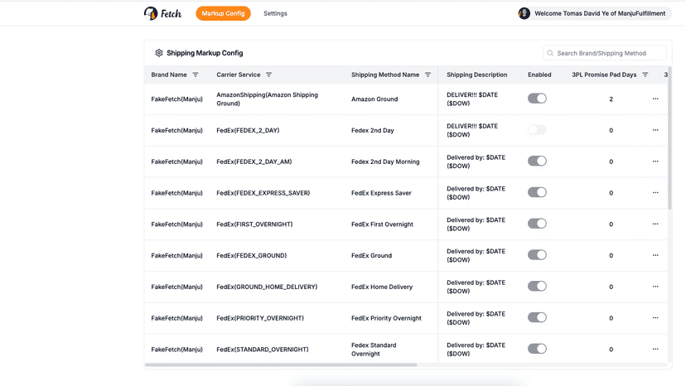This screenshot has width=686, height=386.
Task: Select the FedEx(FEDEX_EXPRESS_SAVER) cell
Action: click(263, 193)
